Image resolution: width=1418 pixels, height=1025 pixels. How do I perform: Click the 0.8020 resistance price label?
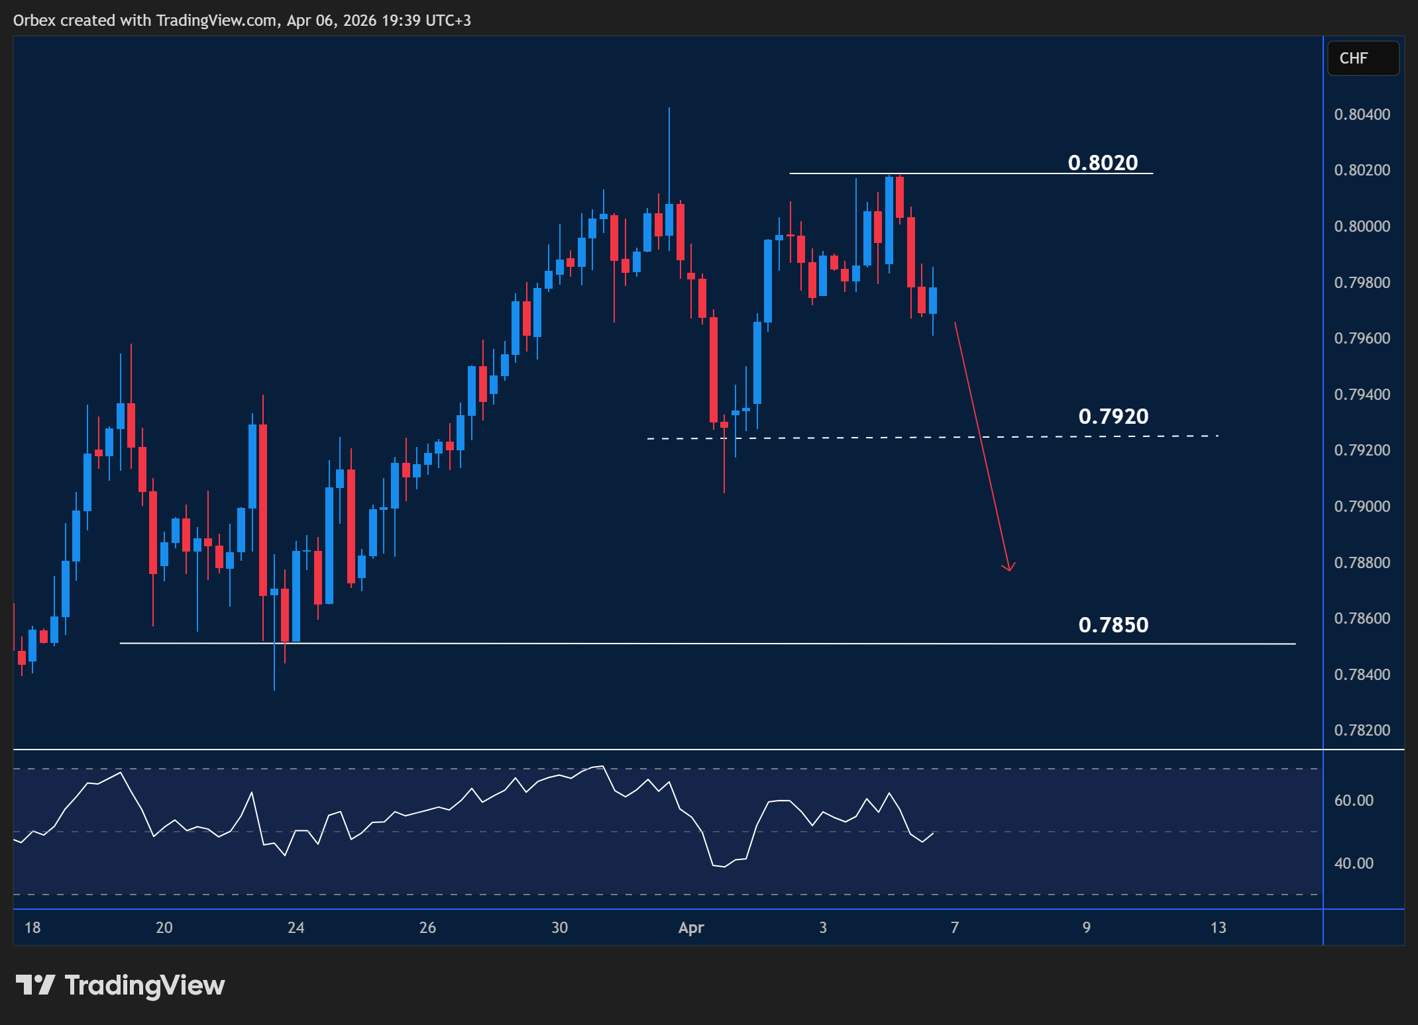click(1102, 162)
